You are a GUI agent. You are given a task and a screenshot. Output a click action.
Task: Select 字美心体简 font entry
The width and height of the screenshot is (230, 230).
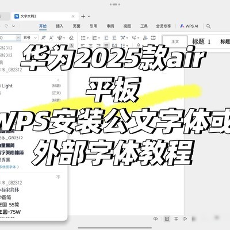point(12,152)
